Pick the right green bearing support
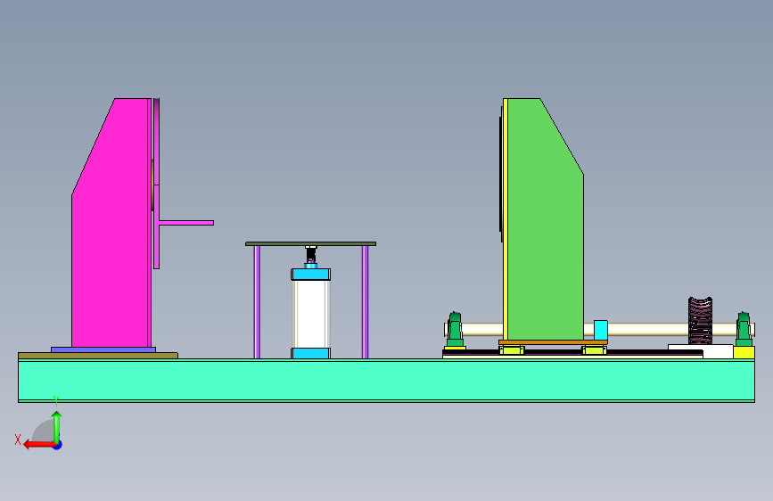This screenshot has height=501, width=773. [744, 330]
